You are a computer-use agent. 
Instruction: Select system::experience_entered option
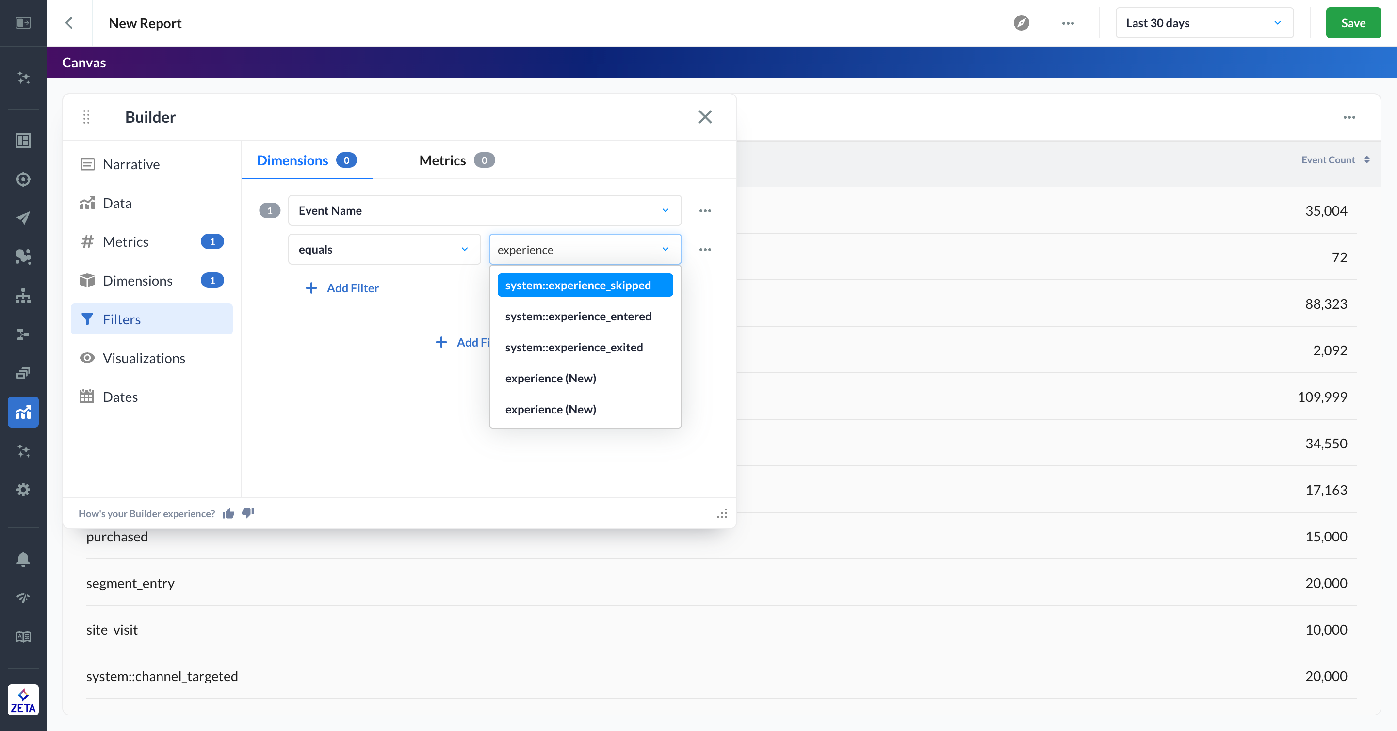[578, 316]
